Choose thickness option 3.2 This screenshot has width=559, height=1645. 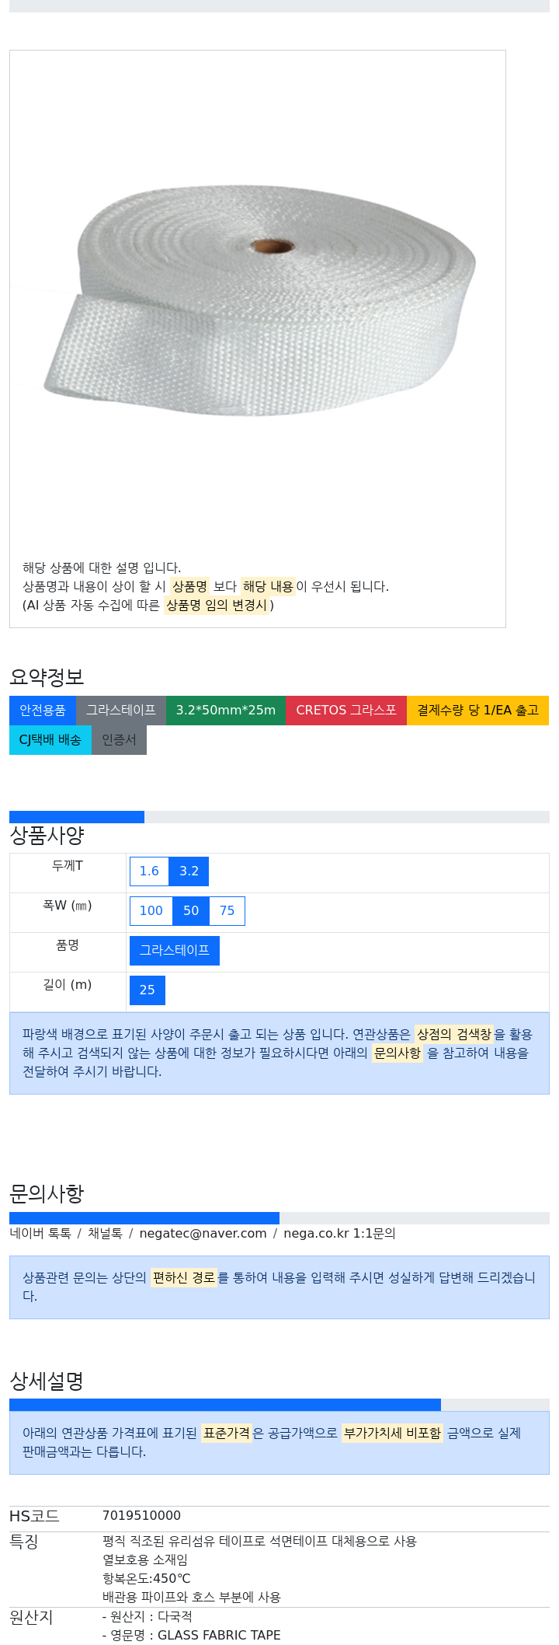click(189, 871)
